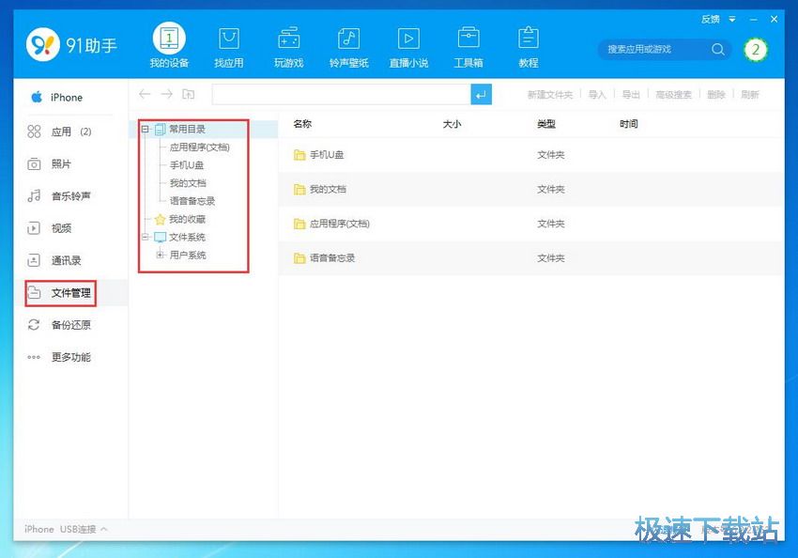Select 文件系统 in the tree
The image size is (798, 558).
[x=187, y=238]
